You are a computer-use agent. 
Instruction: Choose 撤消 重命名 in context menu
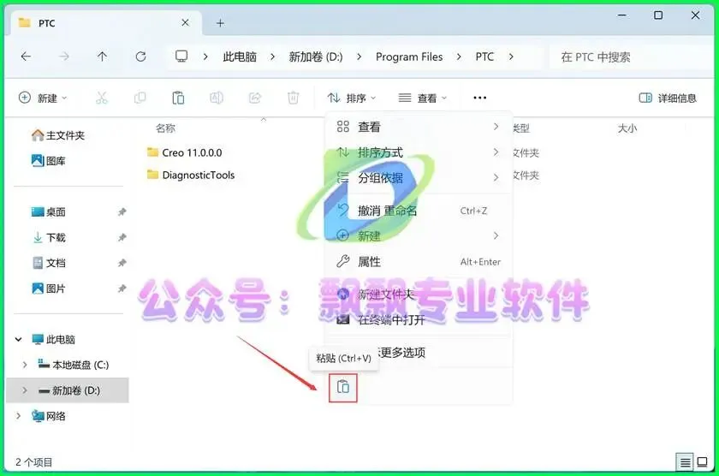click(x=419, y=211)
